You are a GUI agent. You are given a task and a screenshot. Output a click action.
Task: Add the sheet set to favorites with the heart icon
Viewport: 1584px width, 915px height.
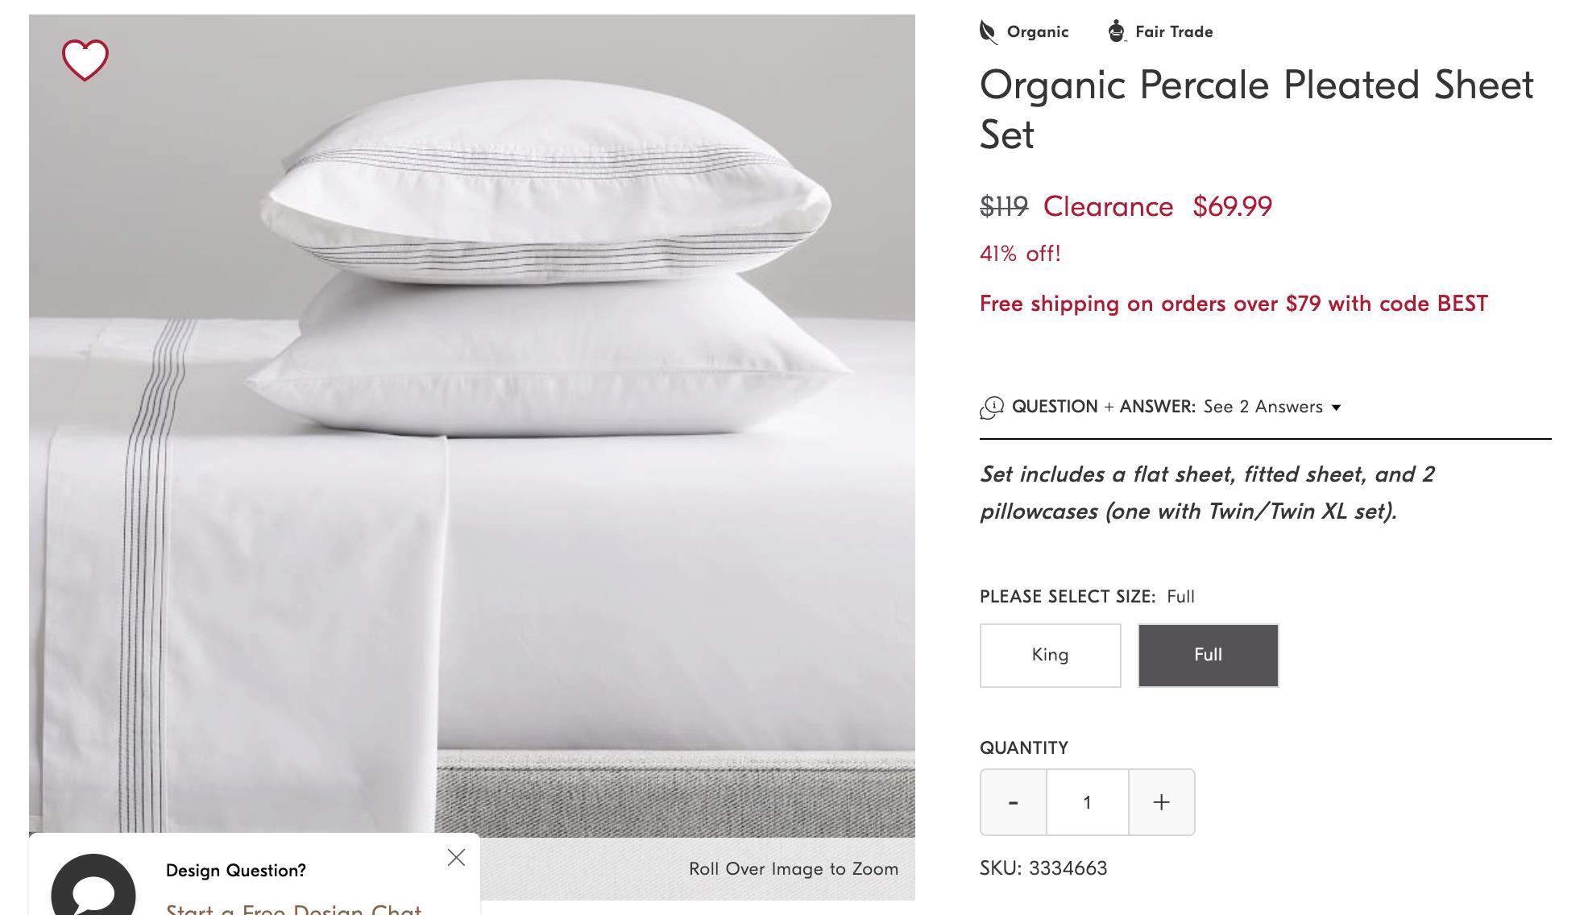click(x=85, y=60)
